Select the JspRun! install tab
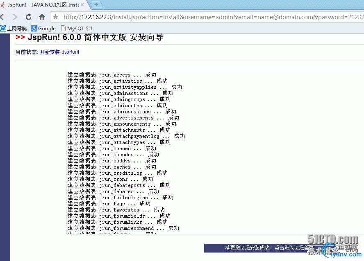This screenshot has height=261, width=364. (x=43, y=4)
